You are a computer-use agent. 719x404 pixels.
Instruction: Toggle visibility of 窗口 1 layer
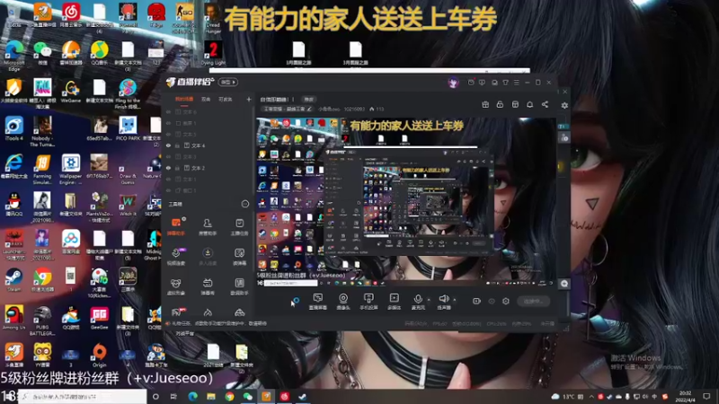click(168, 190)
